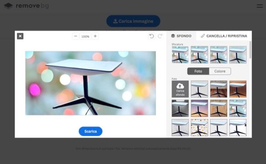Switch to the Colore option

[220, 71]
